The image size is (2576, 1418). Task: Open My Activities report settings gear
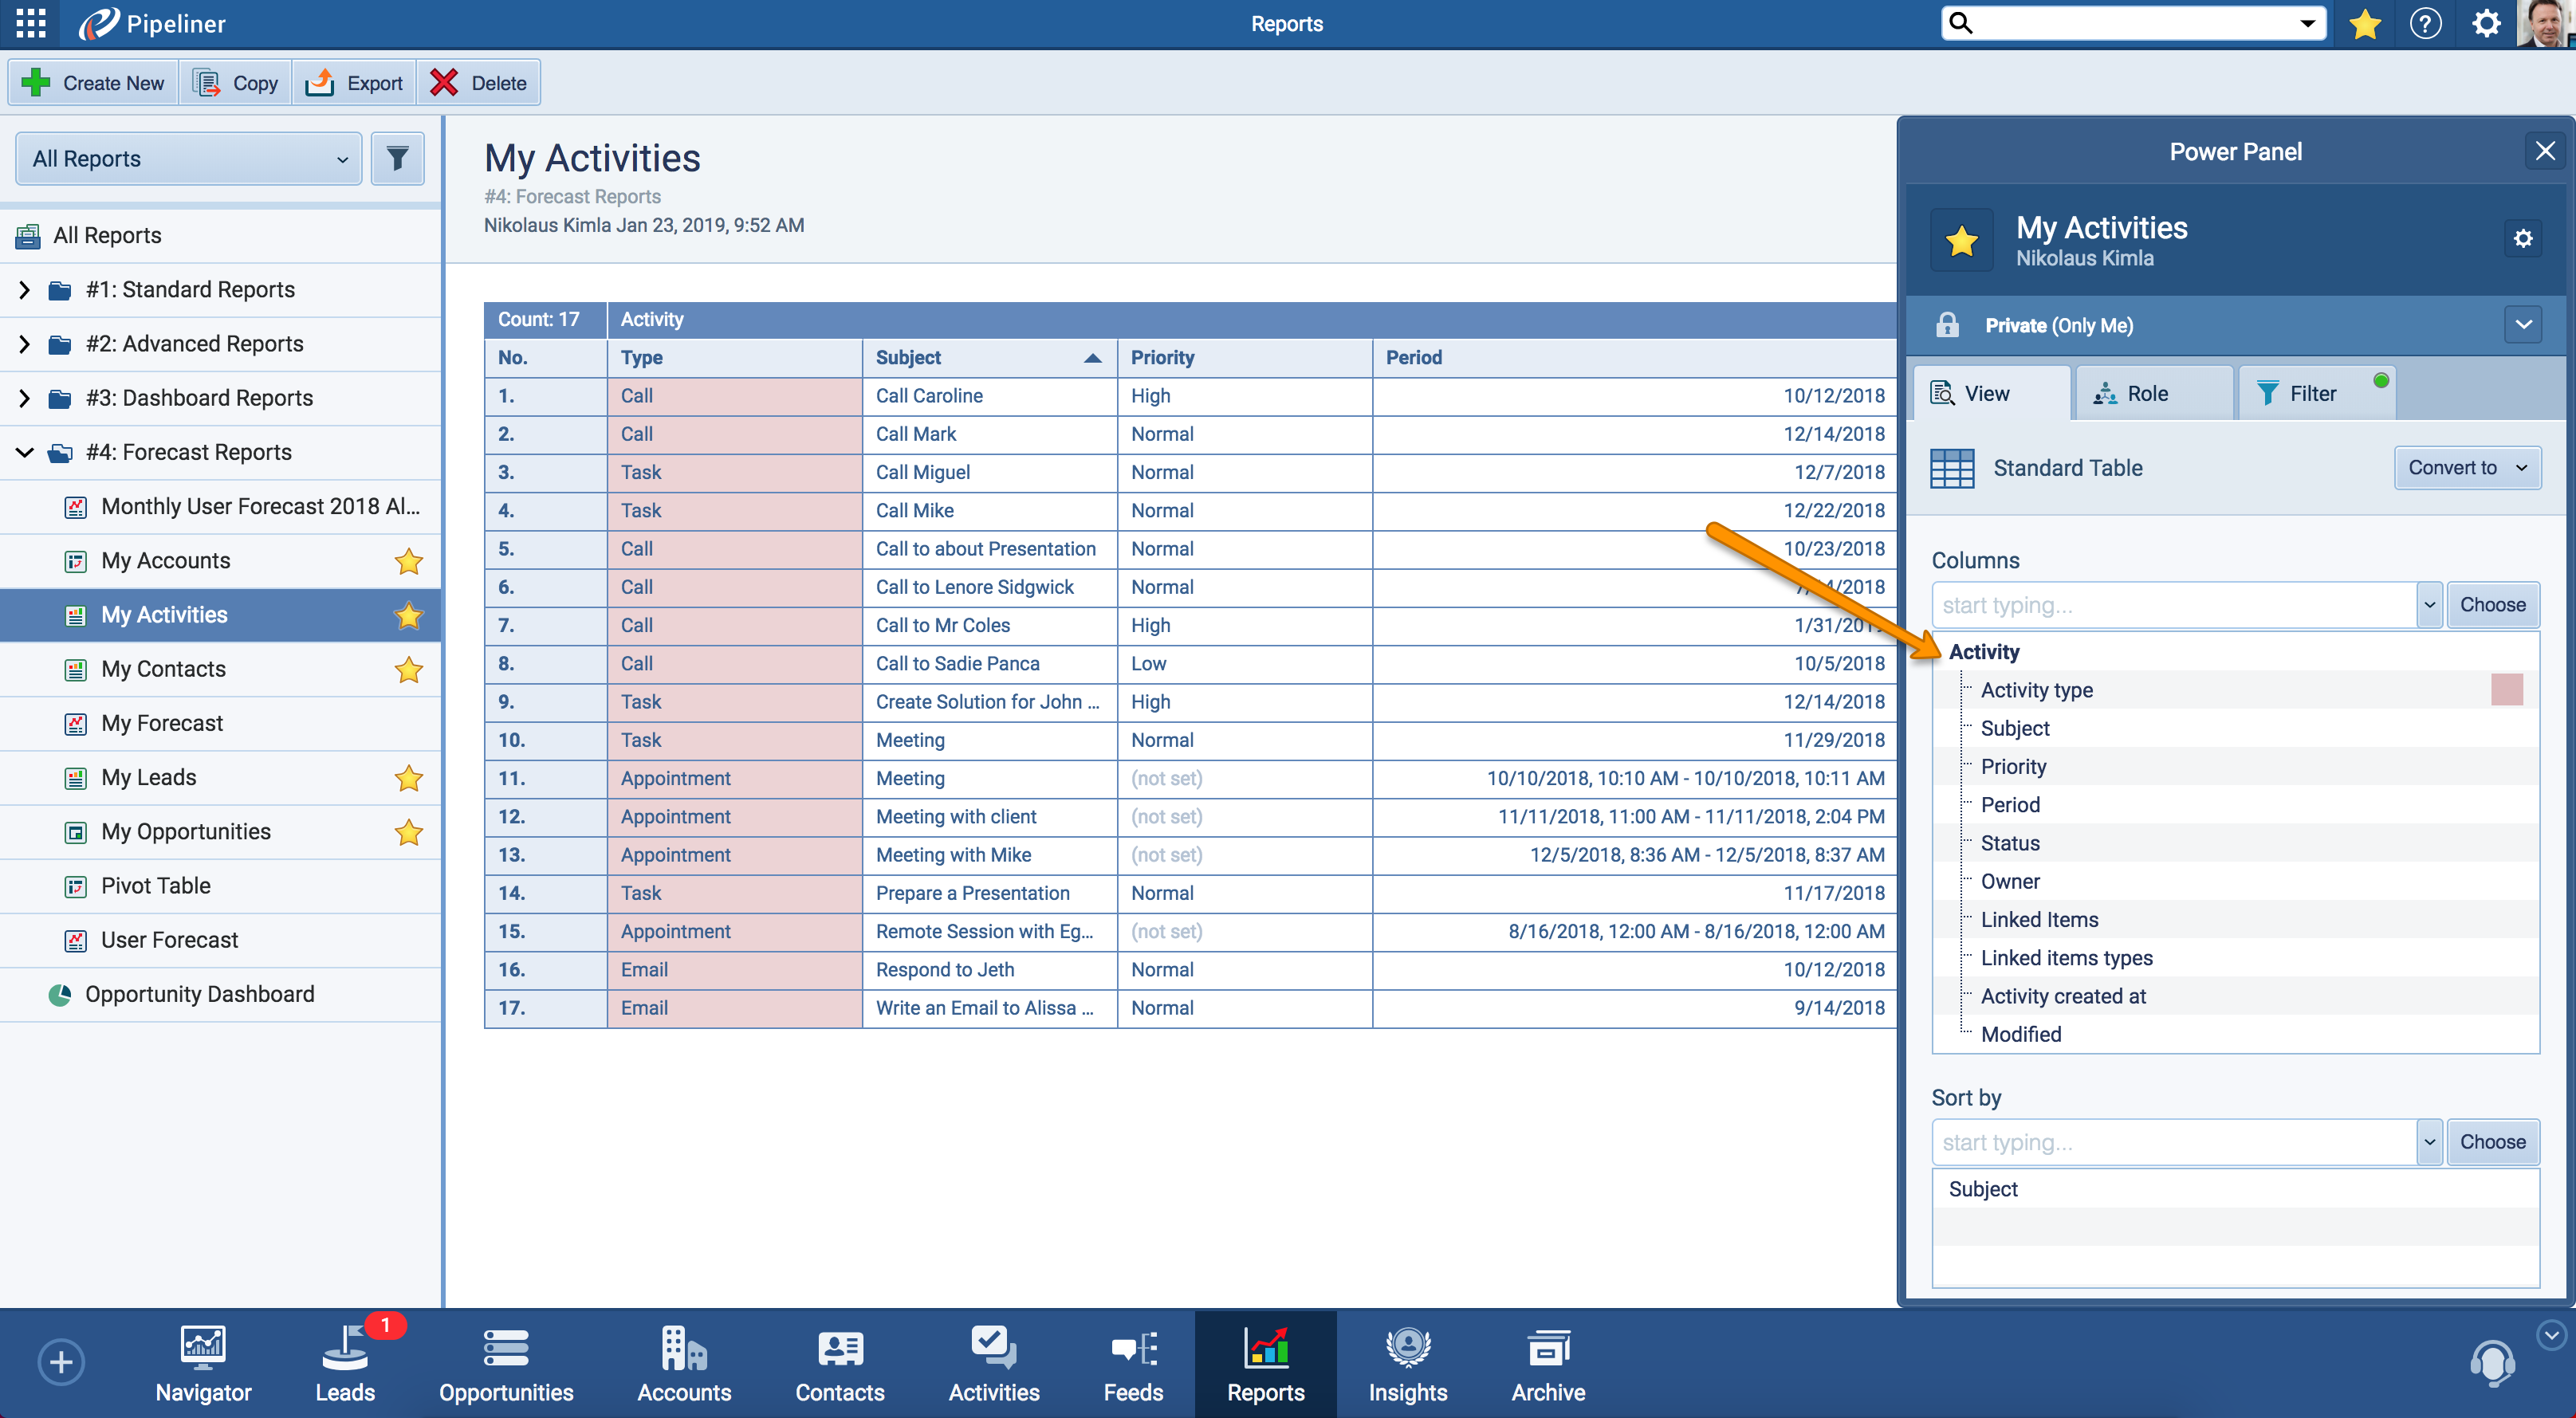click(x=2524, y=238)
